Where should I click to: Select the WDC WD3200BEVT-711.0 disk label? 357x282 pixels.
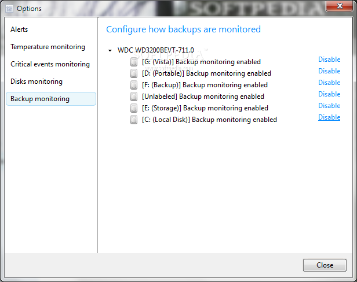pyautogui.click(x=156, y=50)
